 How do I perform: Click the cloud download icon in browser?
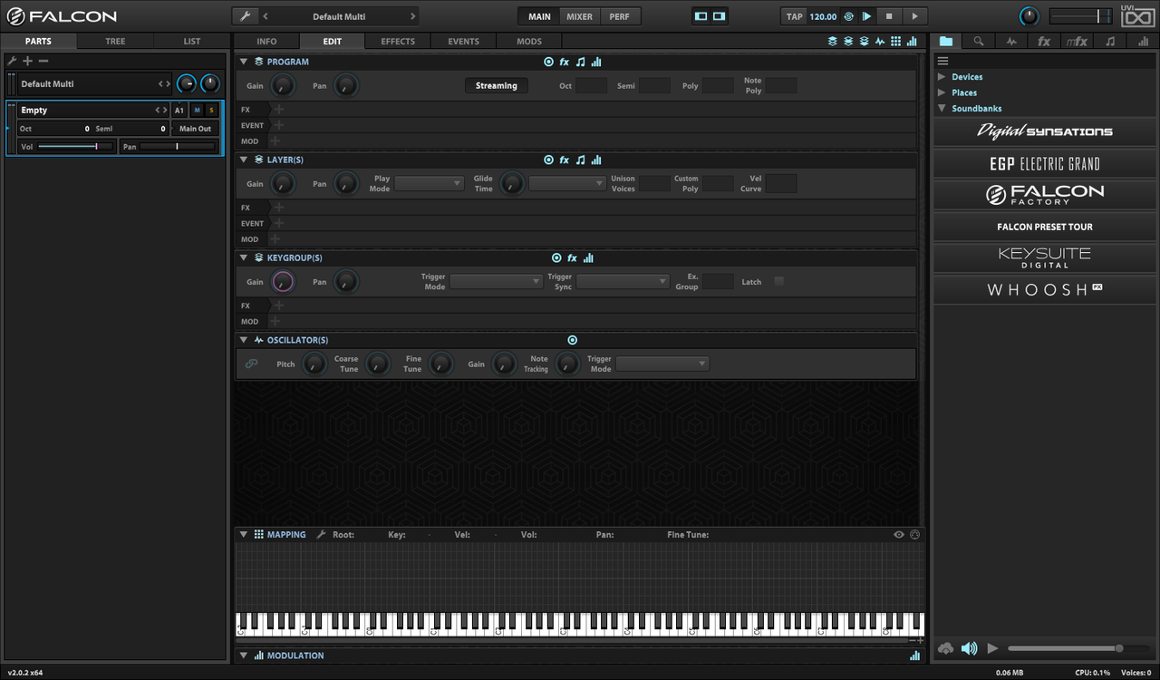(x=946, y=648)
